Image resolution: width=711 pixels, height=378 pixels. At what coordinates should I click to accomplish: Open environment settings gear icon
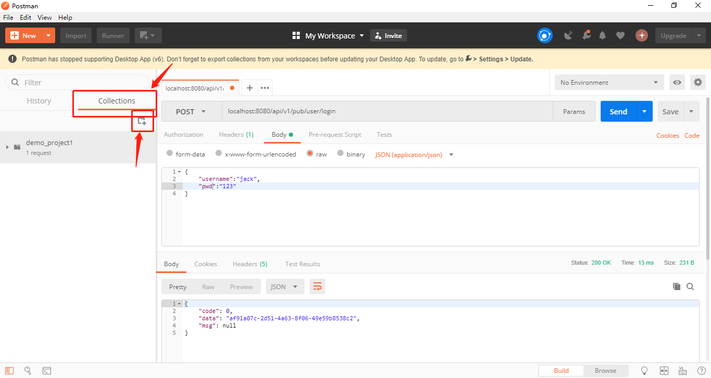pos(697,82)
